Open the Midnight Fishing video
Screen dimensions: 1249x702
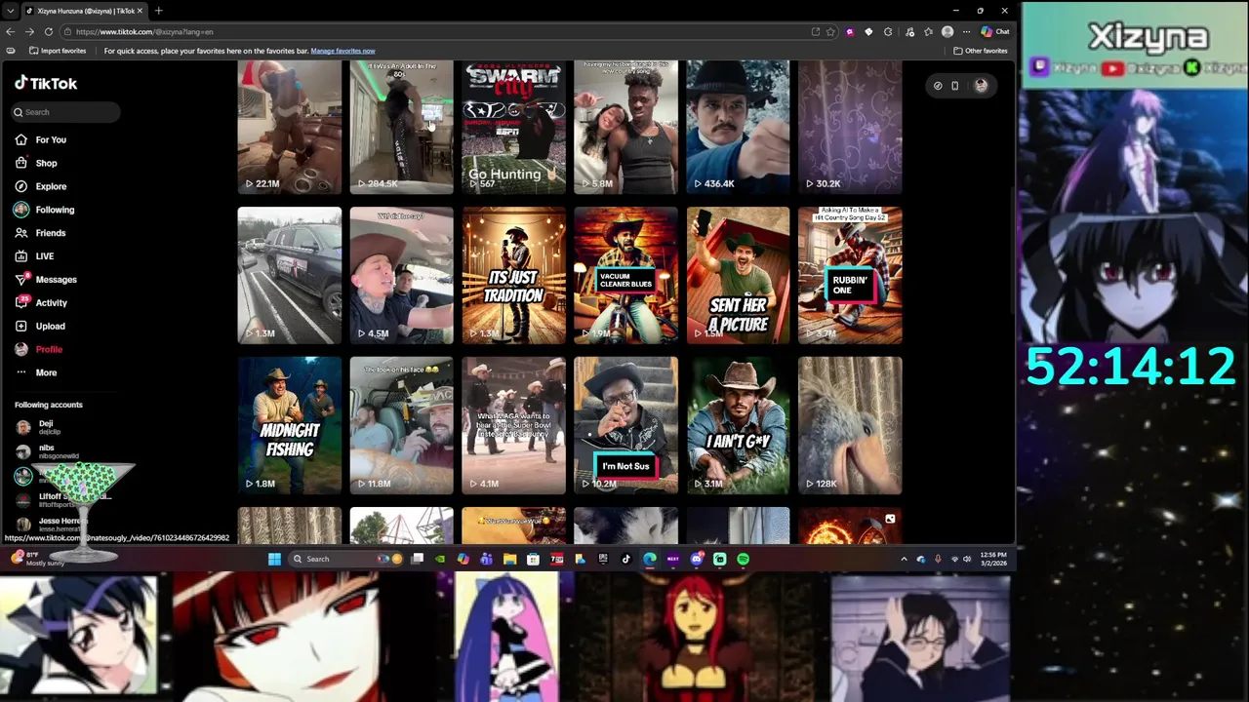coord(290,425)
